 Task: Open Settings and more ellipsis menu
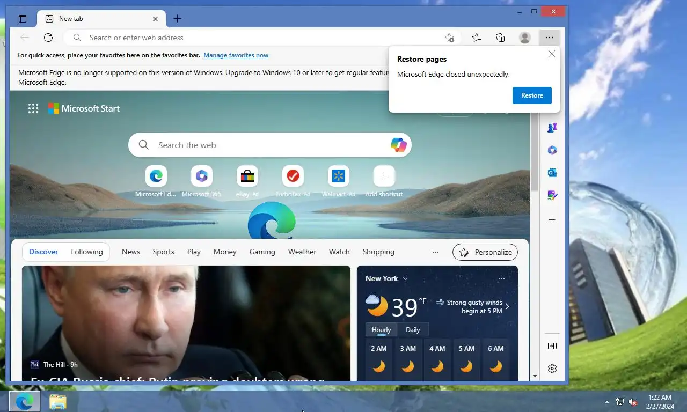coord(549,38)
